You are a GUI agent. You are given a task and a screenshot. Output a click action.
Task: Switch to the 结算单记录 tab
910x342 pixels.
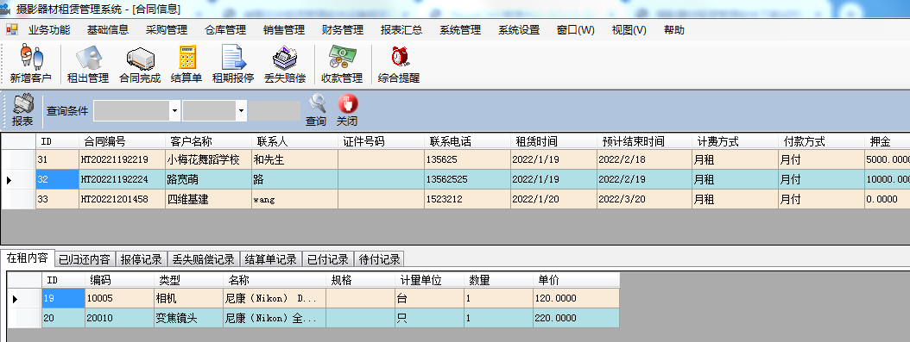271,259
